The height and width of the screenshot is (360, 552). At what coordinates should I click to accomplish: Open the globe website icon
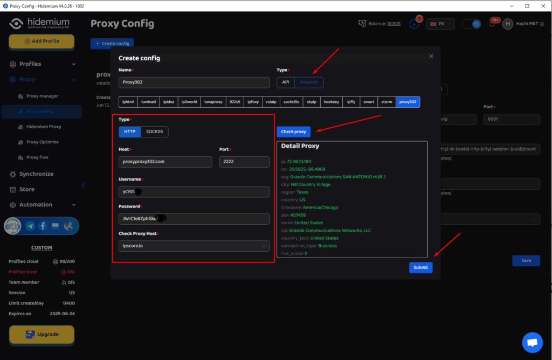pyautogui.click(x=68, y=226)
